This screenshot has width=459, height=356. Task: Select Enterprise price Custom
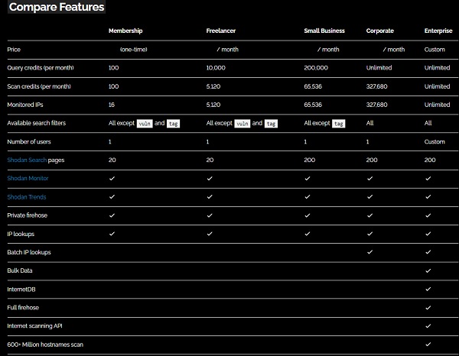click(x=435, y=50)
